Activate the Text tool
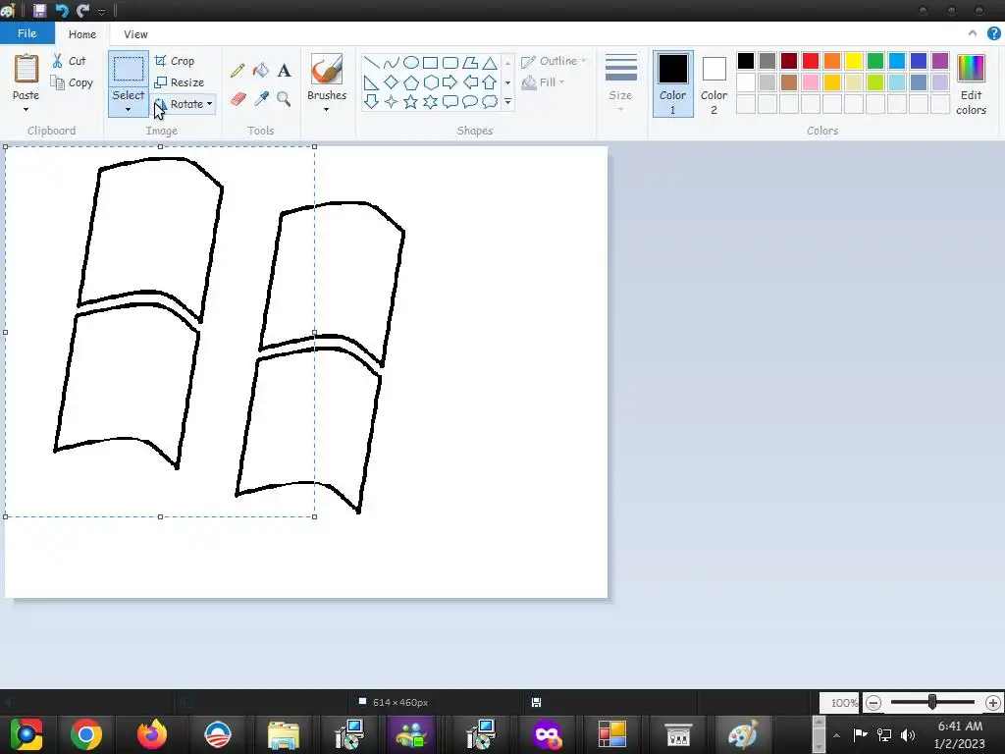Image resolution: width=1005 pixels, height=754 pixels. (284, 71)
